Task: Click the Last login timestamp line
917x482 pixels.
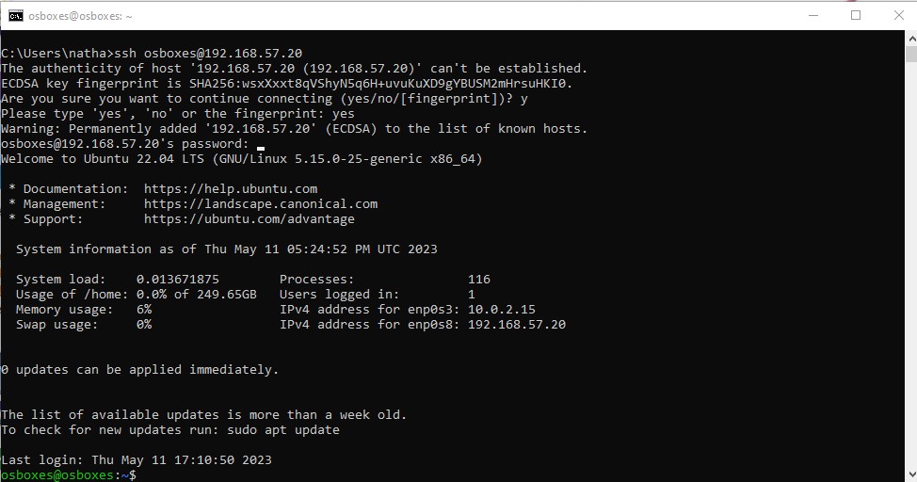Action: tap(137, 459)
